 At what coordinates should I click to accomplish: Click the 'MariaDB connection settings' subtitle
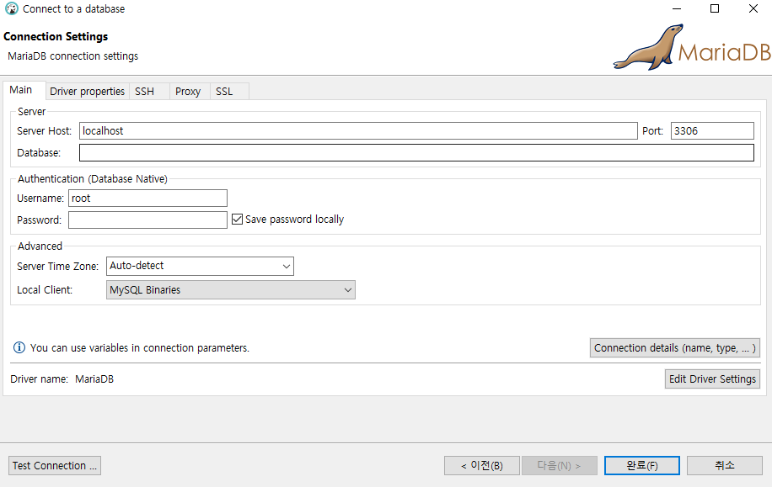(x=72, y=56)
